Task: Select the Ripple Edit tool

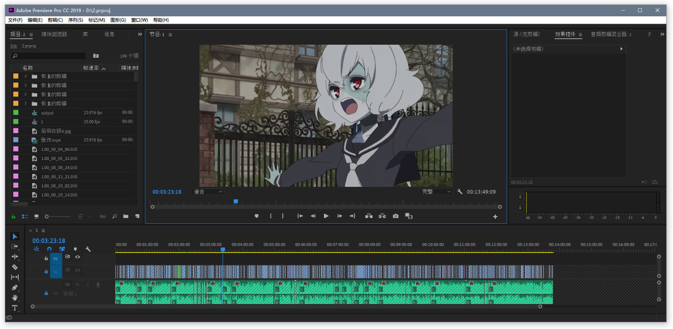Action: (15, 257)
